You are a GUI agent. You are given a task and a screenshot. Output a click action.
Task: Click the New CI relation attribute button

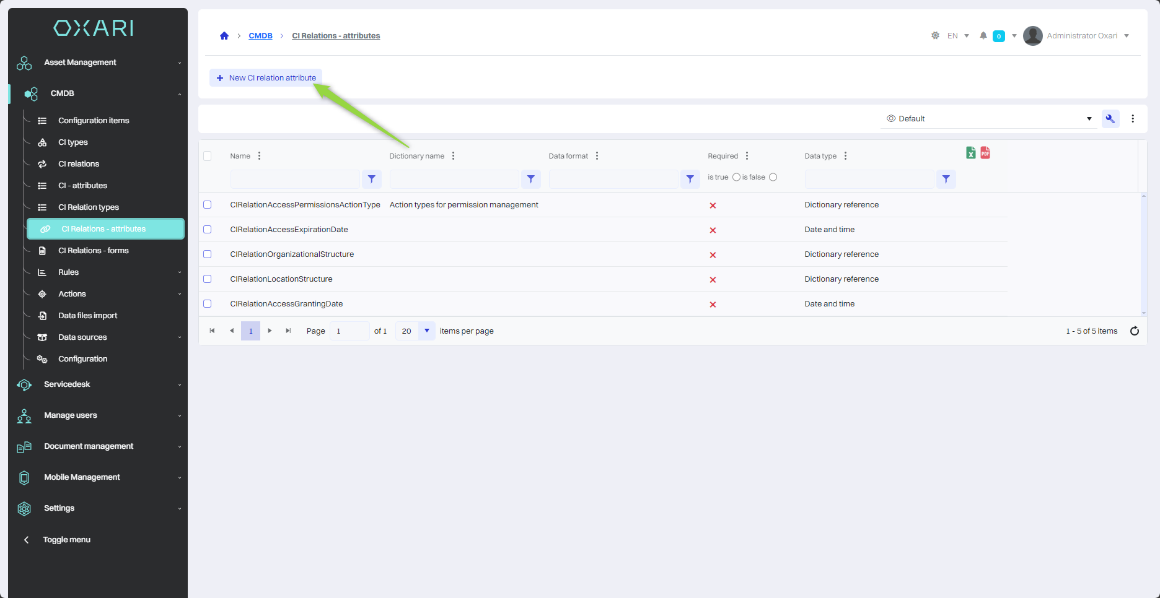266,78
